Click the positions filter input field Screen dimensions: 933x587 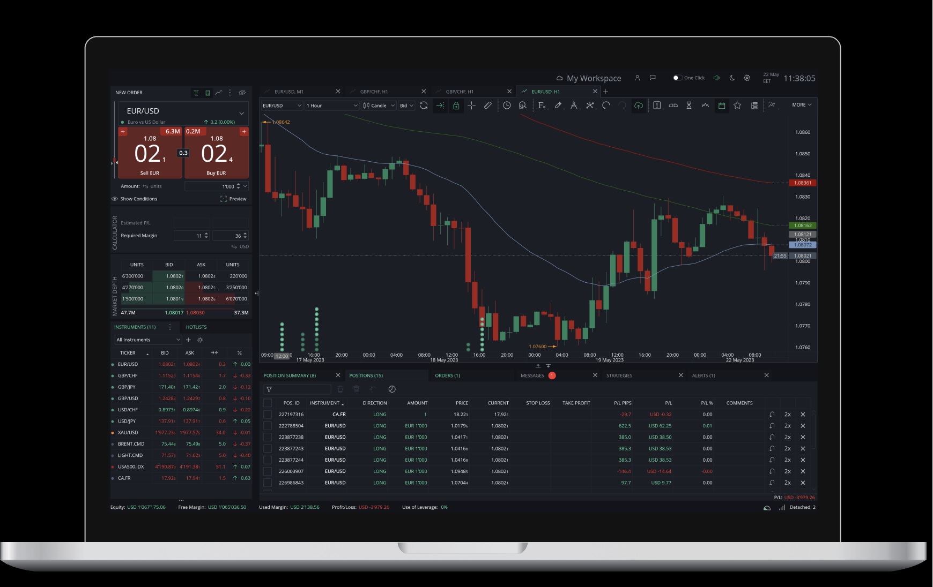tap(297, 389)
